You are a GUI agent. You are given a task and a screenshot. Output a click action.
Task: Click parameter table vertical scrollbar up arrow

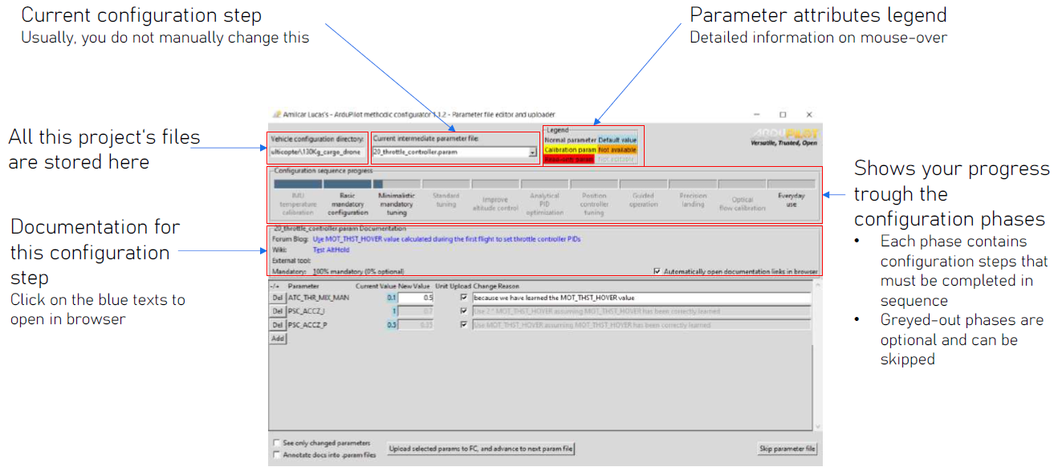817,283
